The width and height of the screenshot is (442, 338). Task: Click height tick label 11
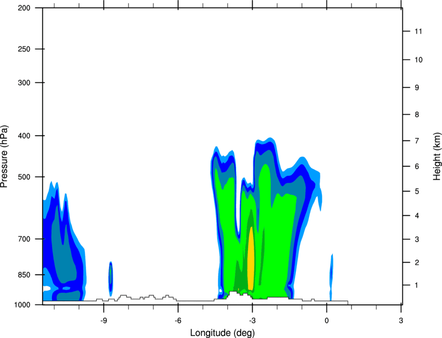[x=418, y=31]
